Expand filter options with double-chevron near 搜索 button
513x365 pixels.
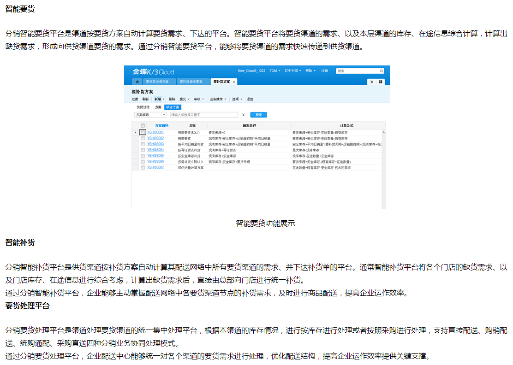[243, 115]
